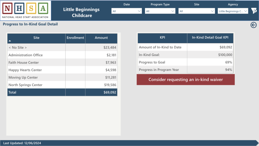
Task: Click the red in-kind waiver banner
Action: [x=186, y=80]
